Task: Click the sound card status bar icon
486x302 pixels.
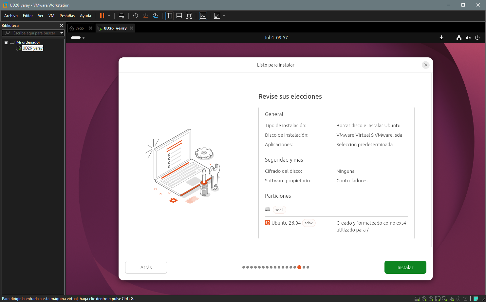Action: (x=452, y=299)
